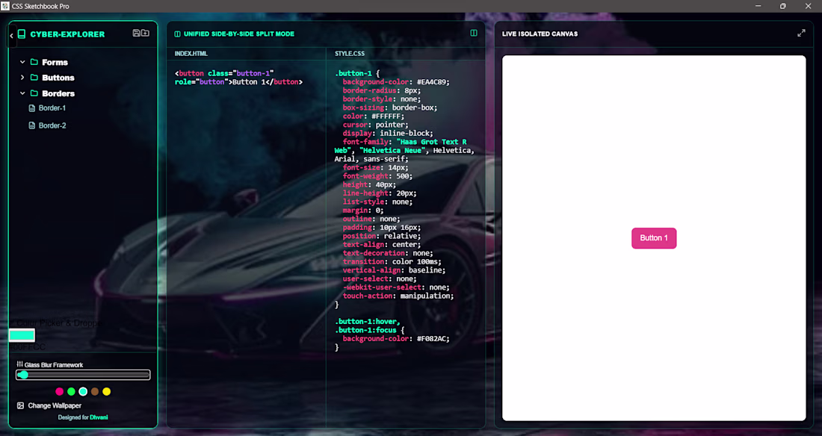
Task: Click the background-color #F082AC line
Action: coord(396,339)
